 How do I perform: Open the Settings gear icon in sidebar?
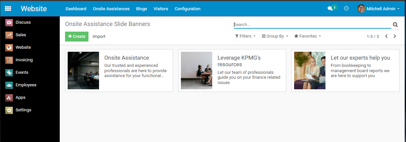click(9, 110)
